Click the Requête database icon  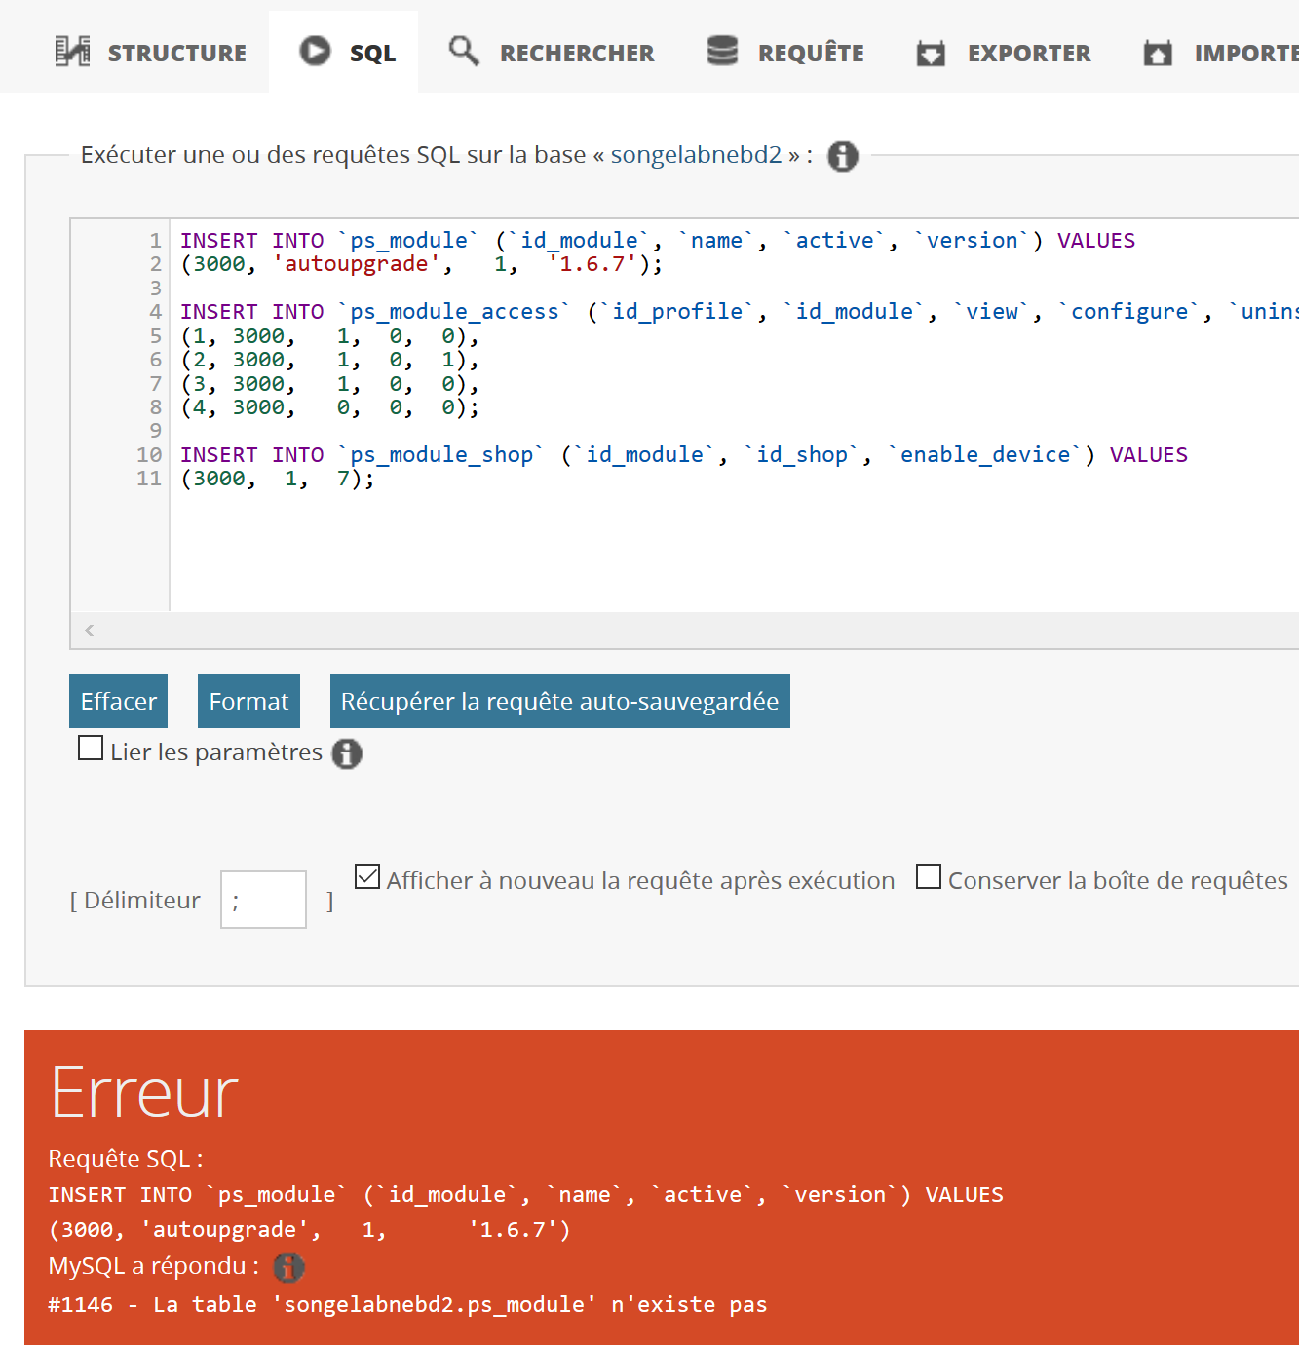(x=722, y=50)
